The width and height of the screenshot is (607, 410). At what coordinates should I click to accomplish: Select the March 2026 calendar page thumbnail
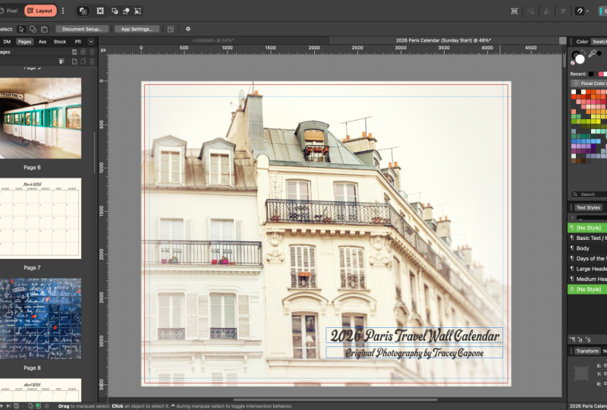click(40, 218)
